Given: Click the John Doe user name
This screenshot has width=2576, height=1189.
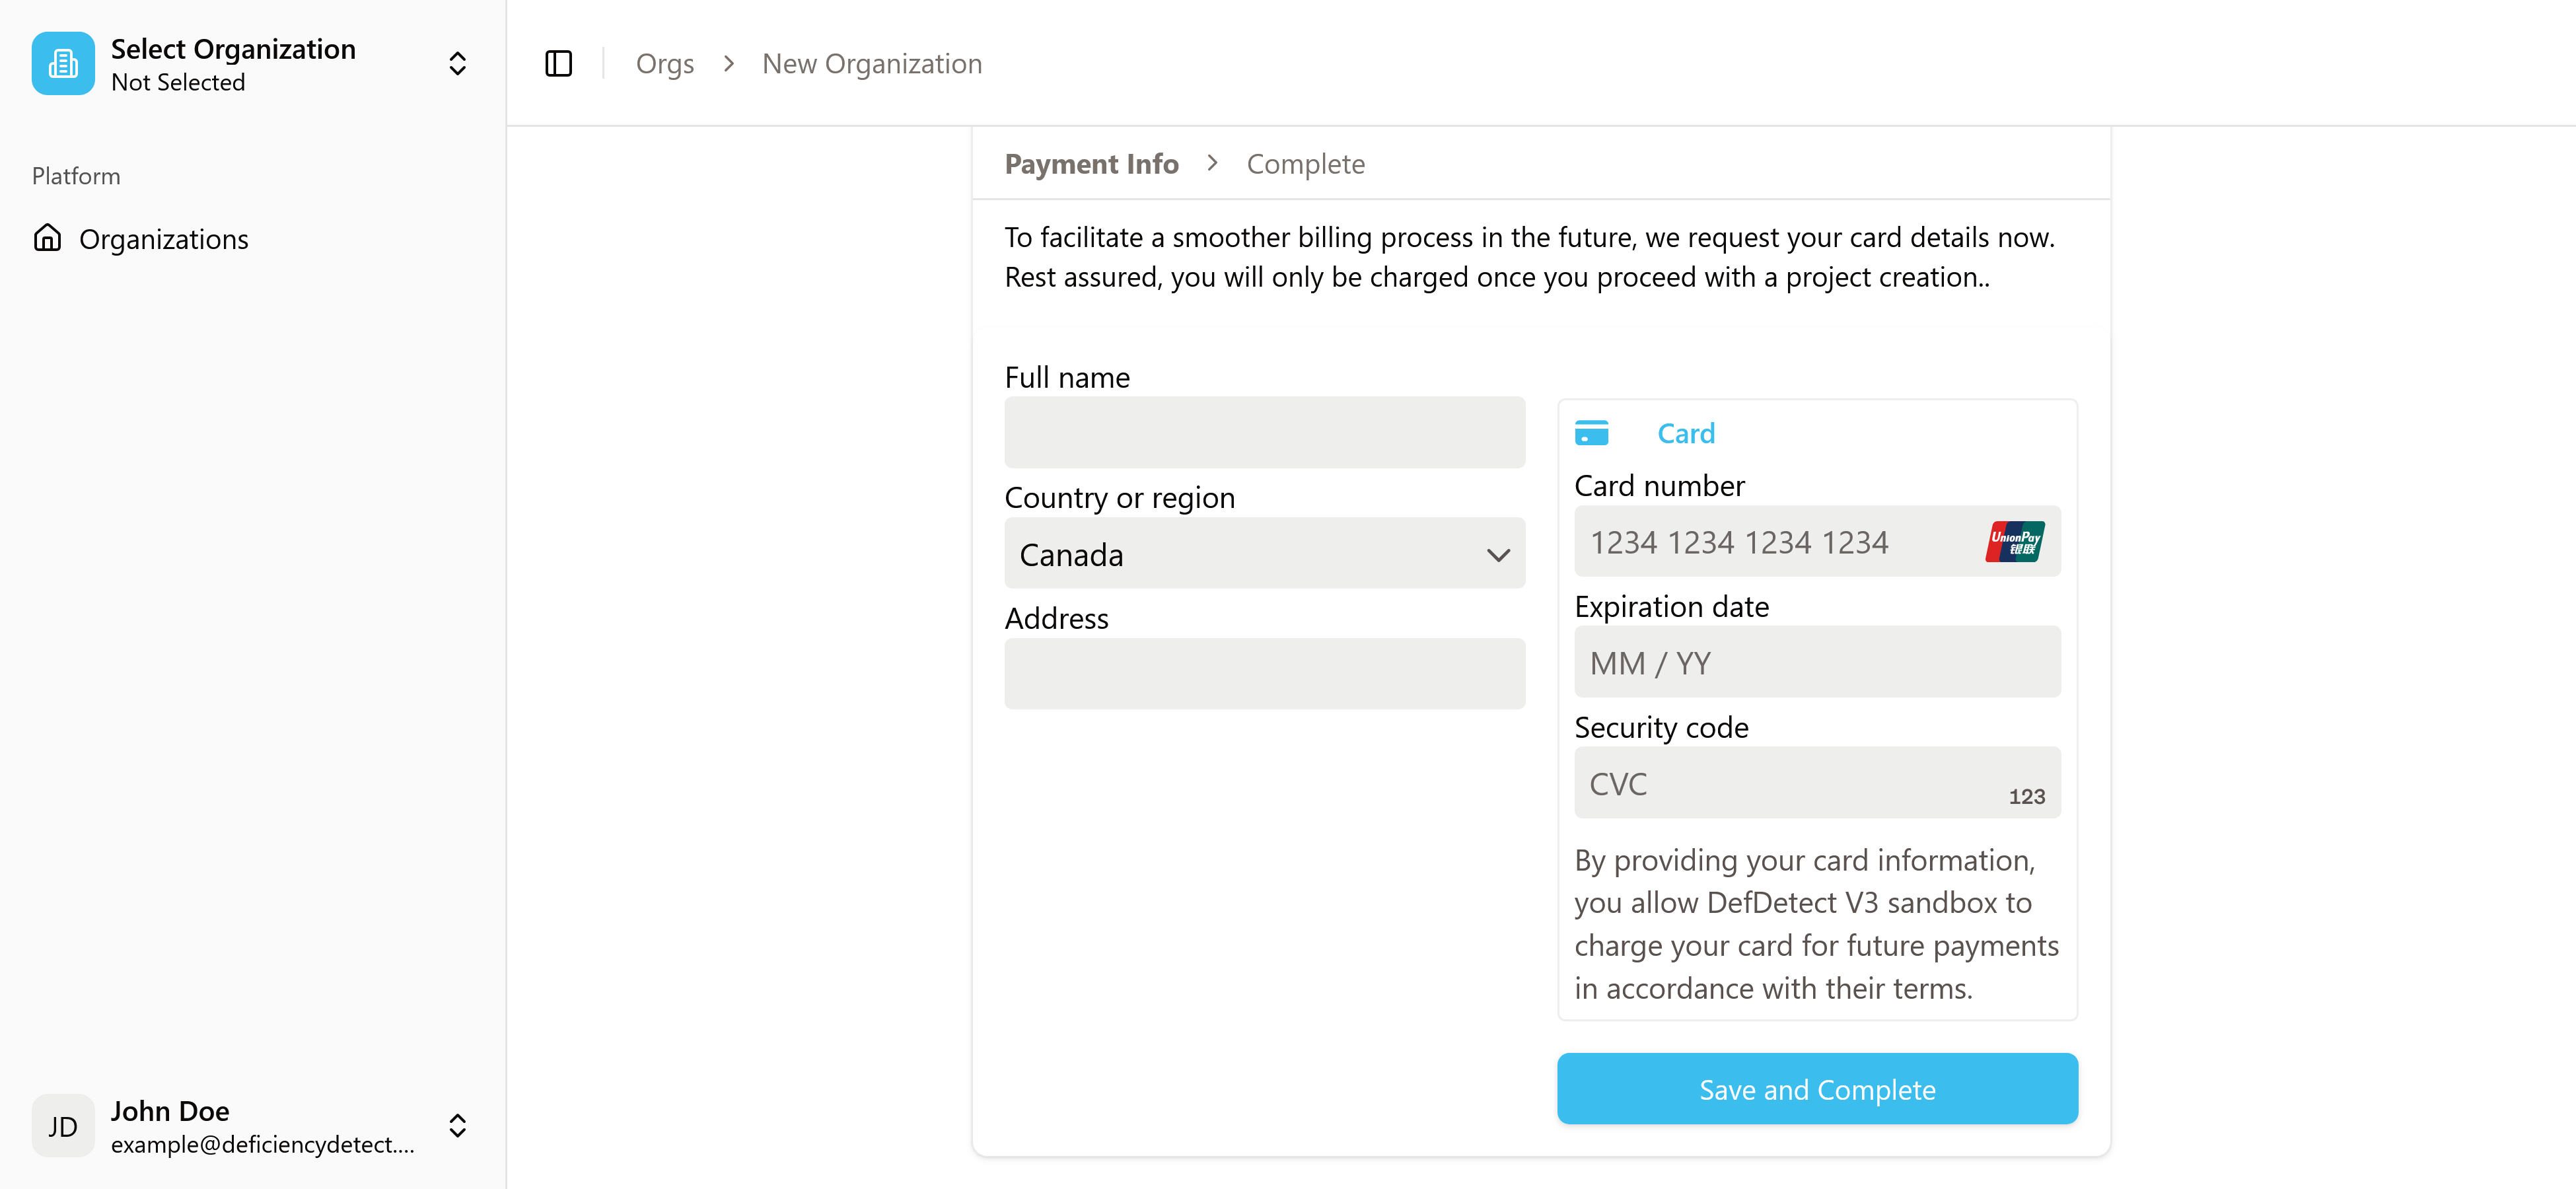Looking at the screenshot, I should click(x=170, y=1111).
